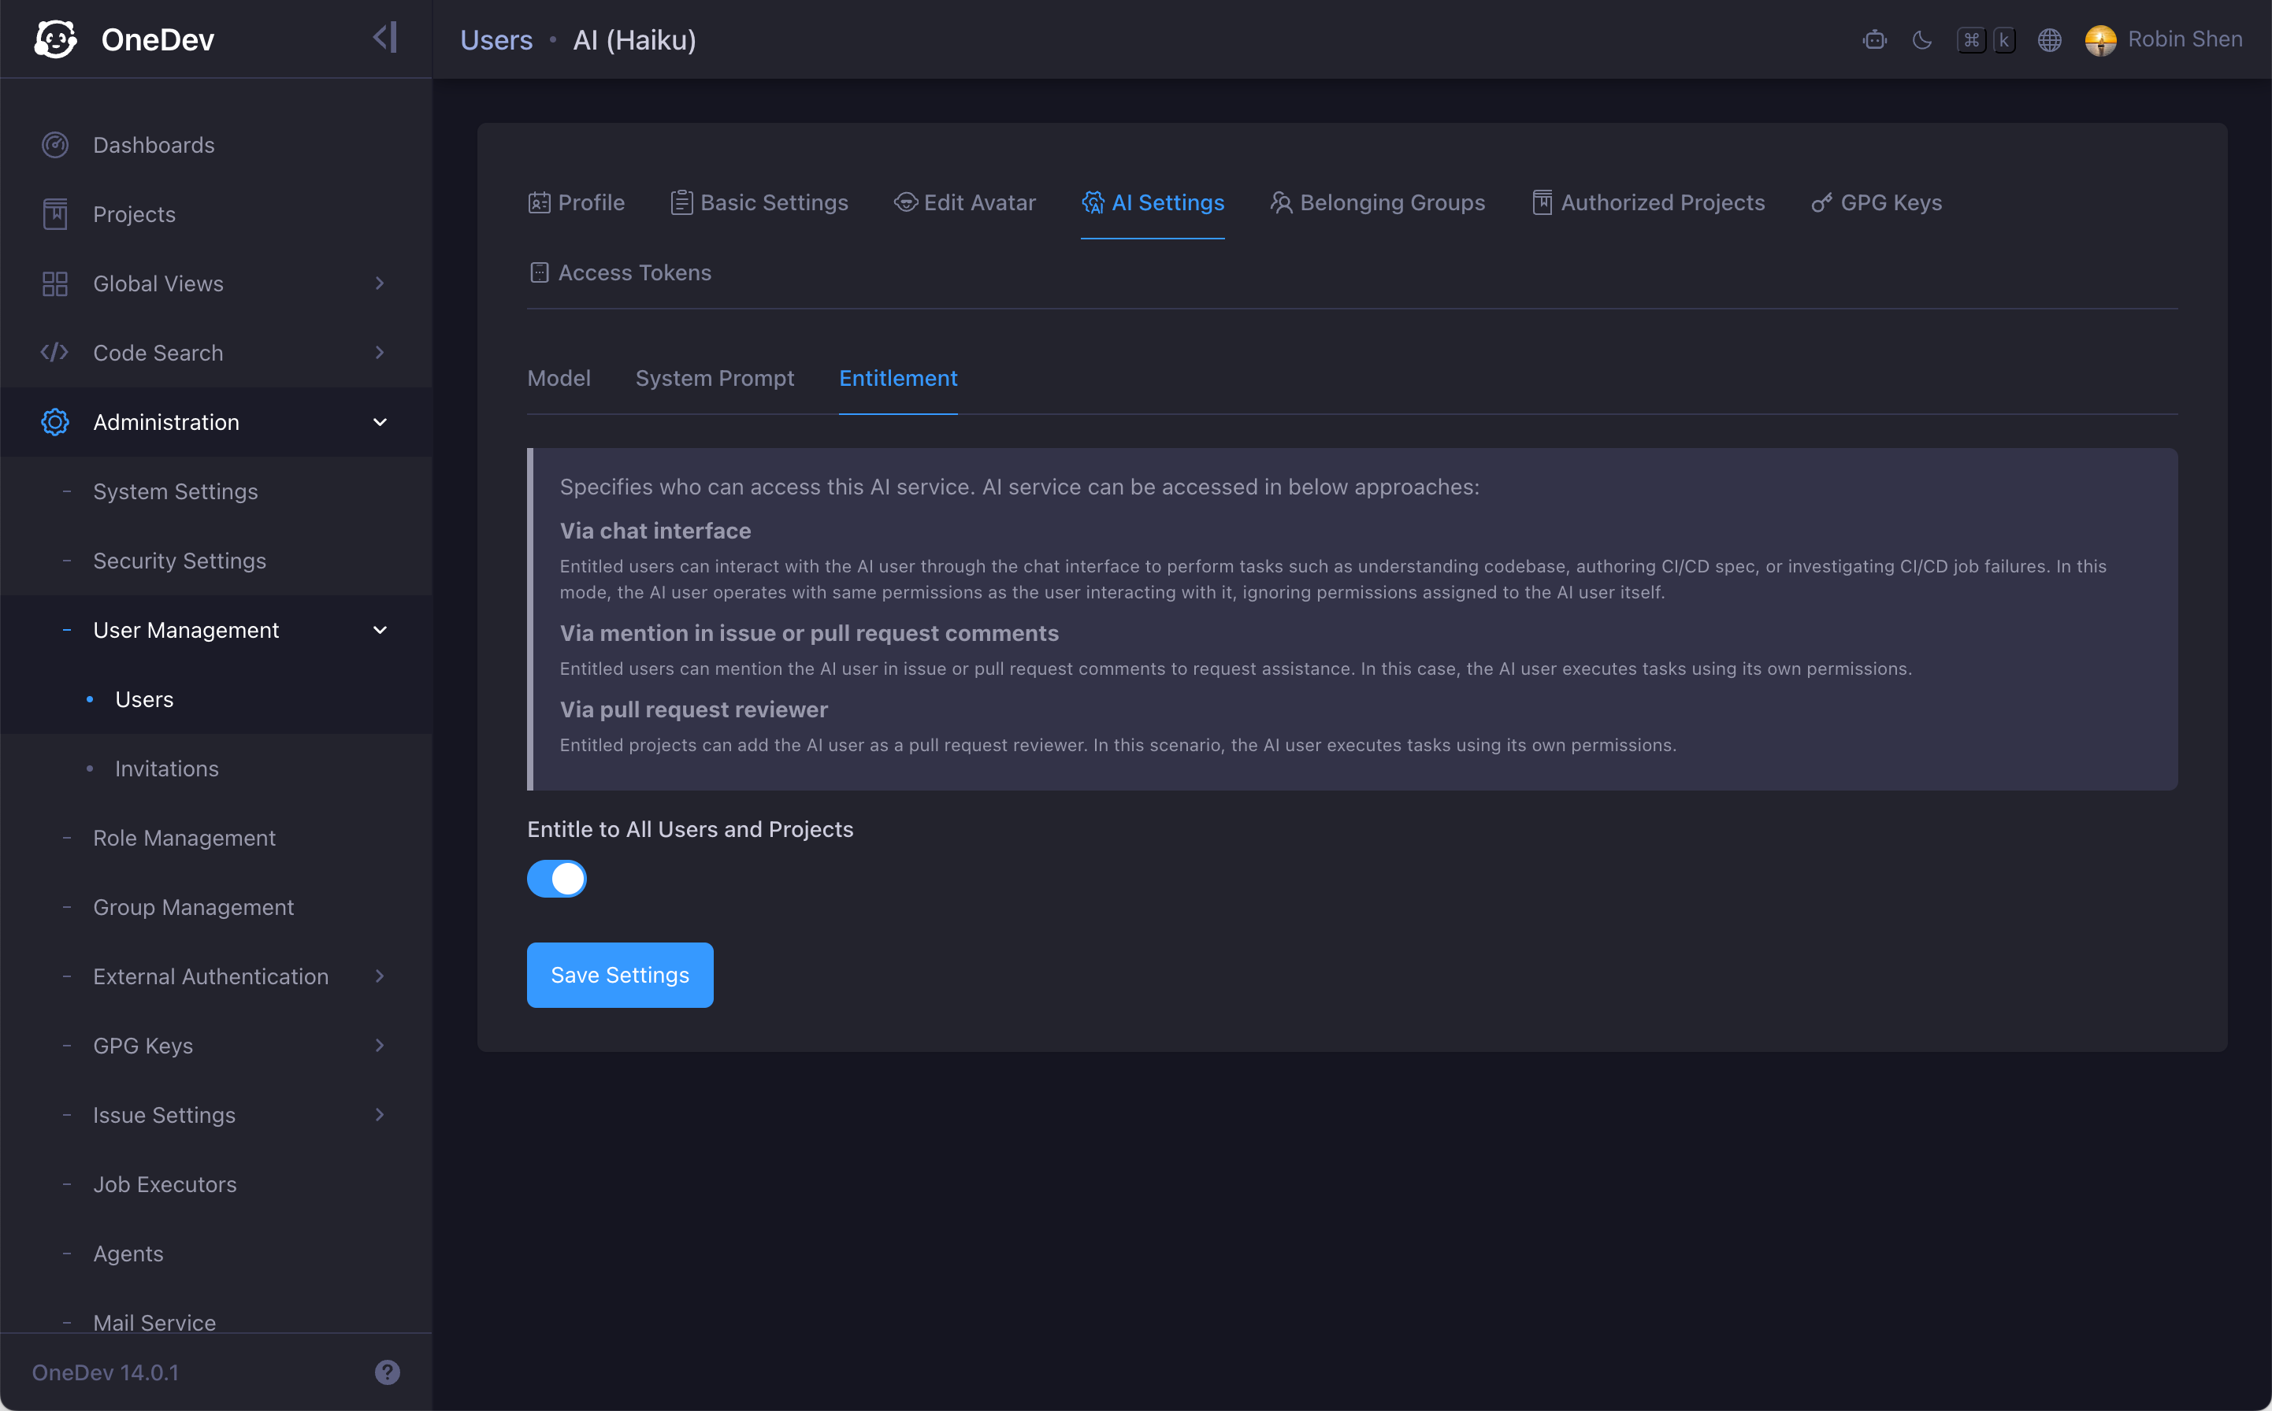Open the language selector globe icon
Image resolution: width=2272 pixels, height=1411 pixels.
coord(2050,39)
